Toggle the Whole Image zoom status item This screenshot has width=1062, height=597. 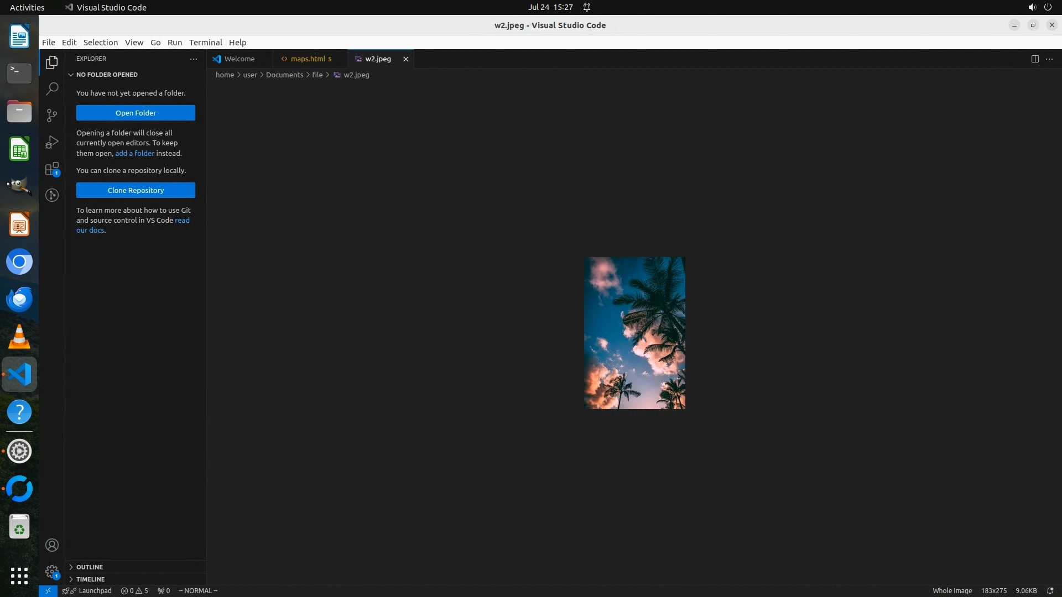click(x=951, y=590)
